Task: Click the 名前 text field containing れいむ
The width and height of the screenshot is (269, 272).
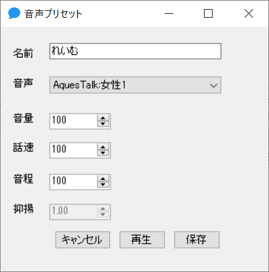Action: point(135,51)
